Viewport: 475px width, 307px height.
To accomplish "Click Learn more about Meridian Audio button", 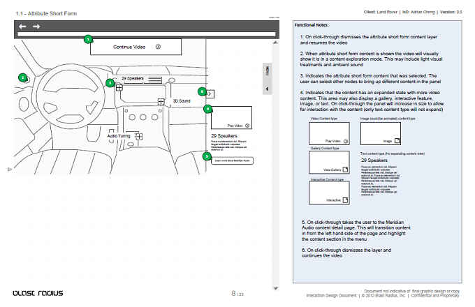I will point(232,160).
